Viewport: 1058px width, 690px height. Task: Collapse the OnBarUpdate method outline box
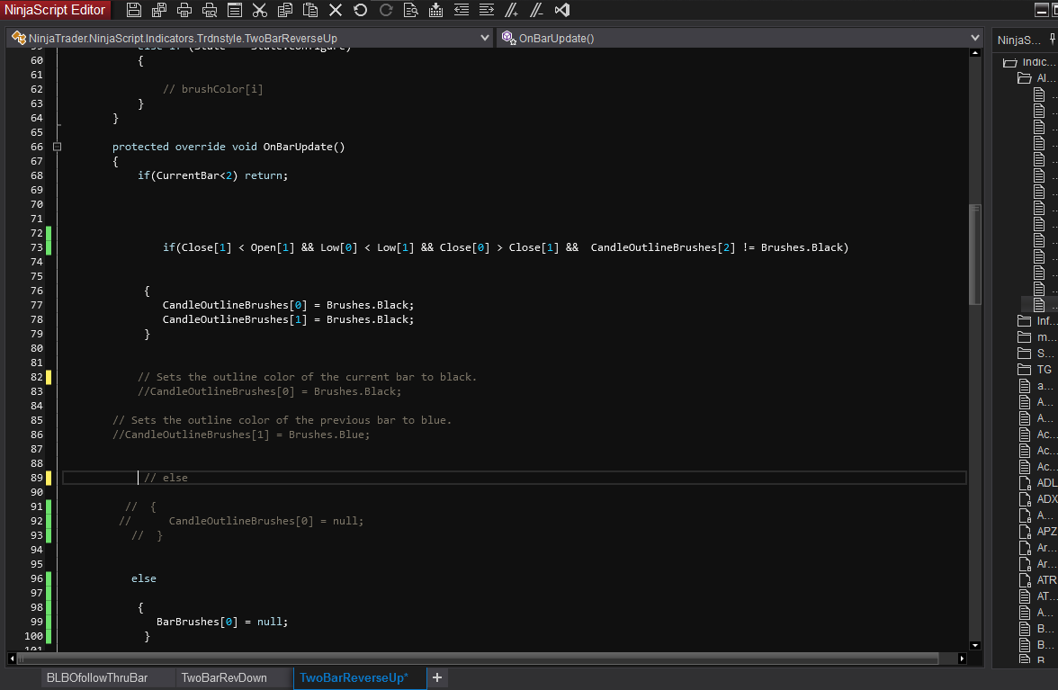click(57, 147)
